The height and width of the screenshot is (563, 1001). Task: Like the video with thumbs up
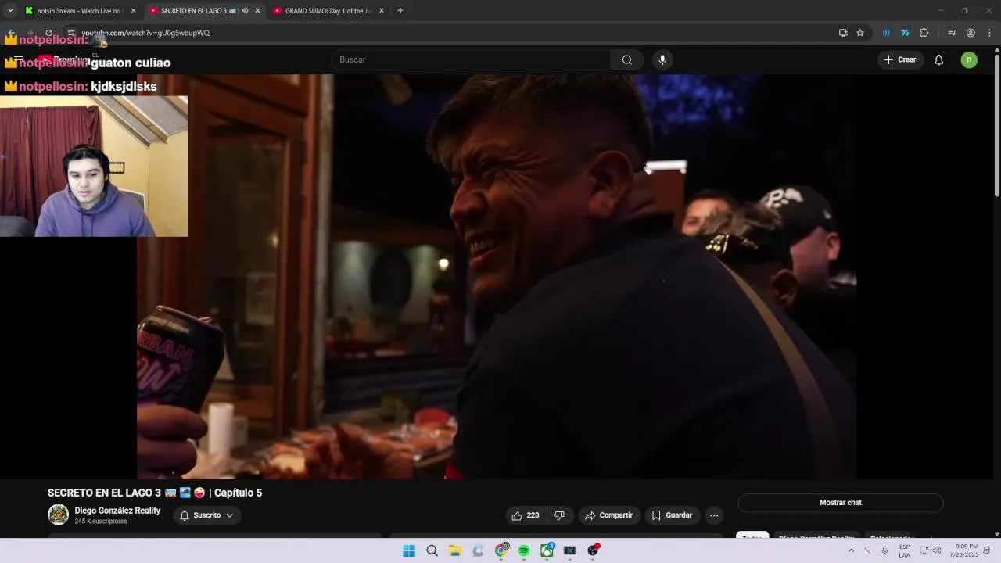pos(526,515)
